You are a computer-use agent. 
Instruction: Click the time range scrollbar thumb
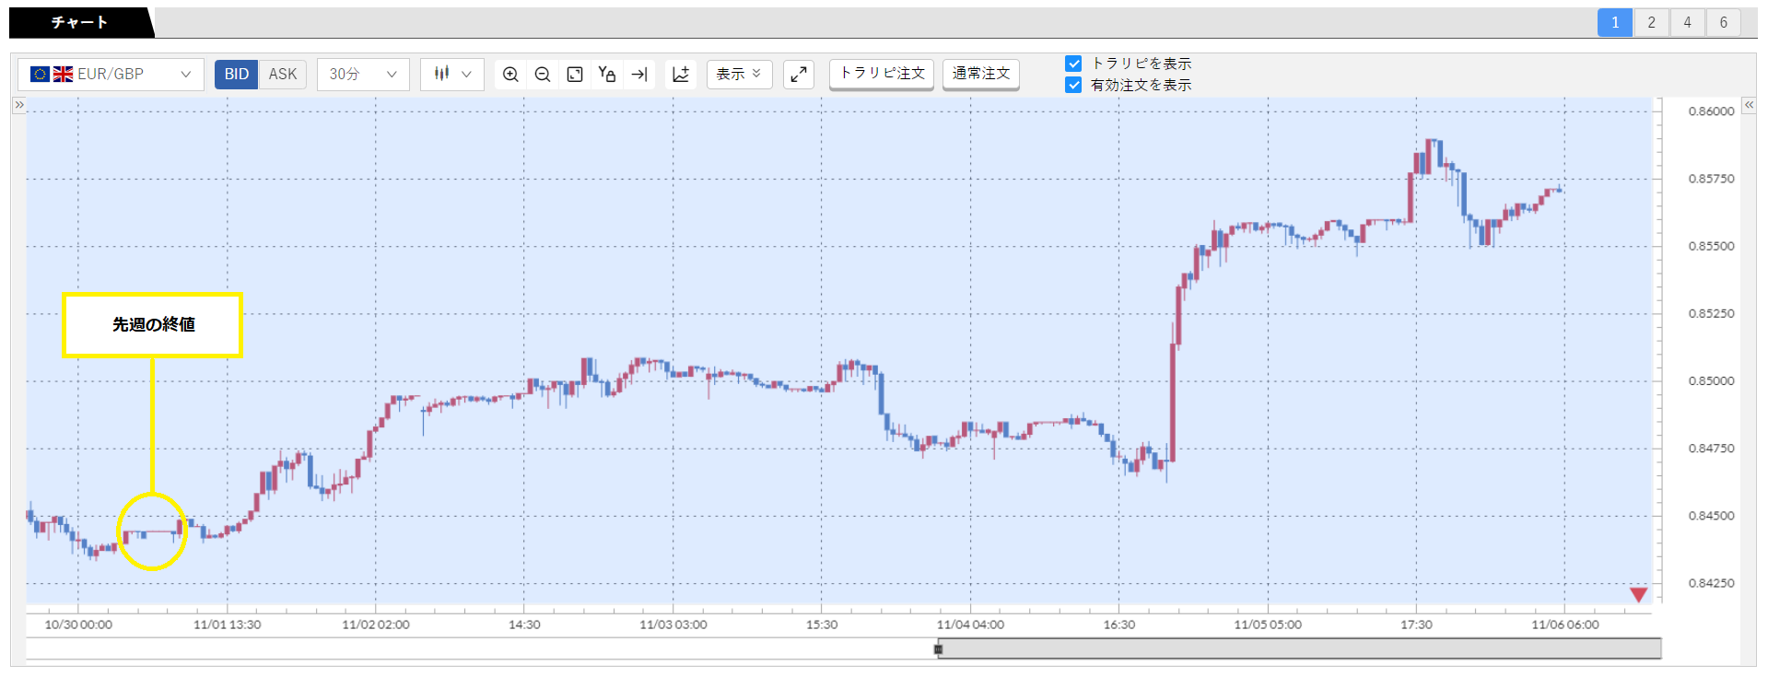[x=1300, y=649]
